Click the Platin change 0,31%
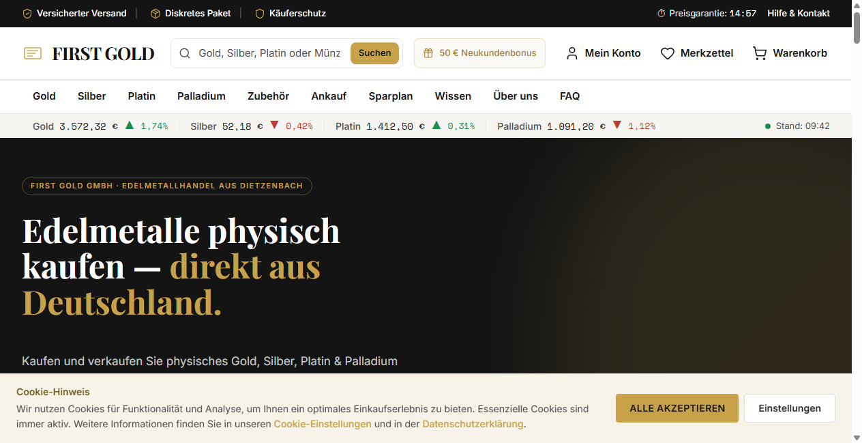Image resolution: width=862 pixels, height=443 pixels. pyautogui.click(x=461, y=126)
